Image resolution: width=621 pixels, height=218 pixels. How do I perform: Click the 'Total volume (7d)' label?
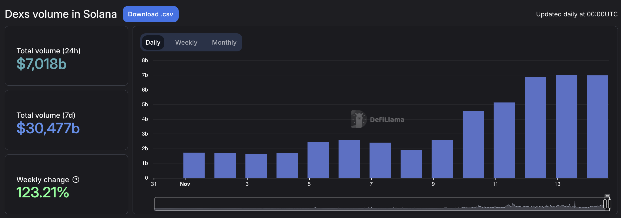(46, 115)
